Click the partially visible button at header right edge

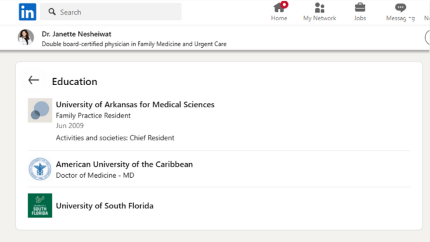tap(427, 37)
